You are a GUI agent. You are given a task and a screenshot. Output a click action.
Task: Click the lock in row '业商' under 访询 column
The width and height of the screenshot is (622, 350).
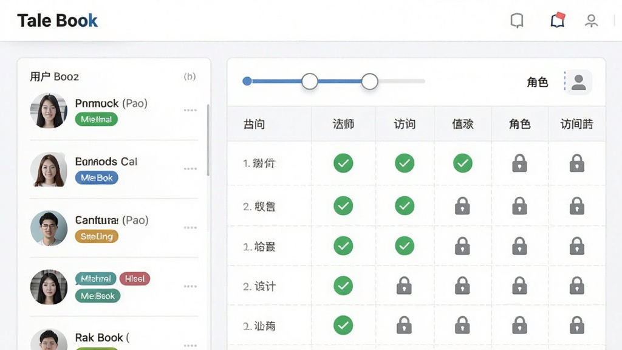click(x=404, y=325)
